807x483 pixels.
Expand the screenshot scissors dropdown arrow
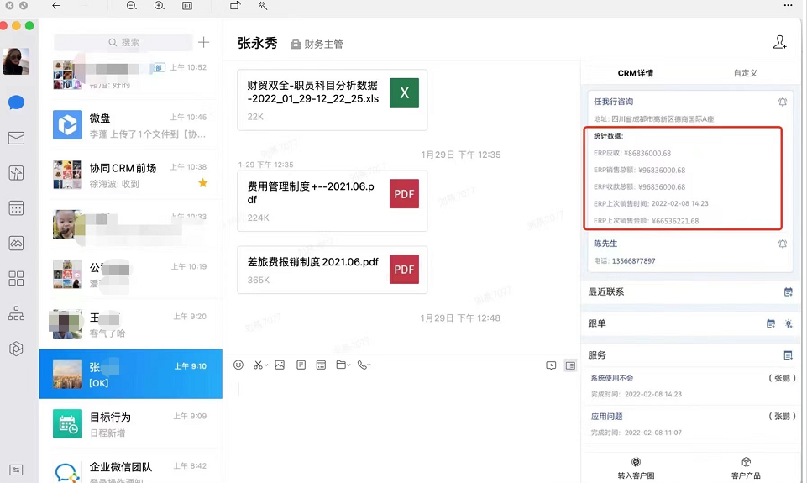click(266, 365)
